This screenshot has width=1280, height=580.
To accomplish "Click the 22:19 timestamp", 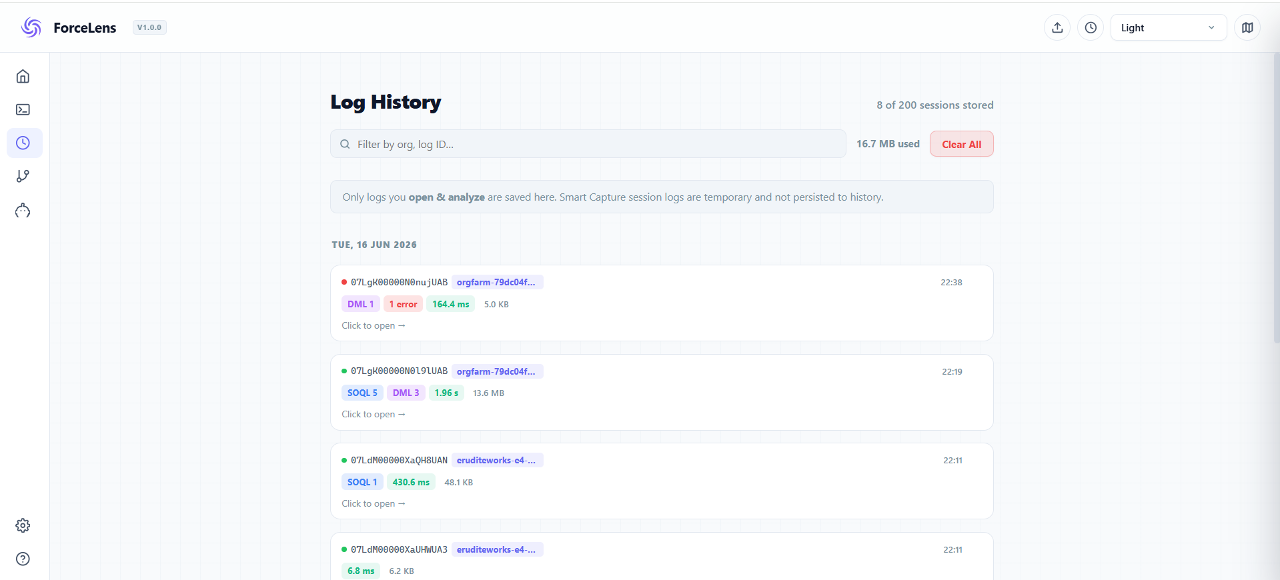I will point(952,372).
